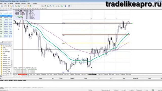This screenshot has height=91, width=162.
Task: Select OsMA indicator in Navigator
Action: point(5,48)
